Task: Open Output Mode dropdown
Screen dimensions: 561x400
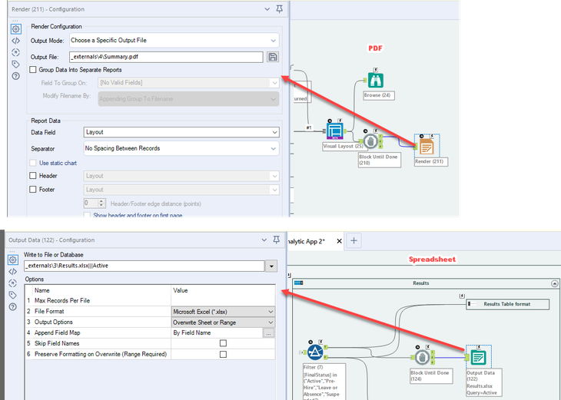Action: click(174, 41)
